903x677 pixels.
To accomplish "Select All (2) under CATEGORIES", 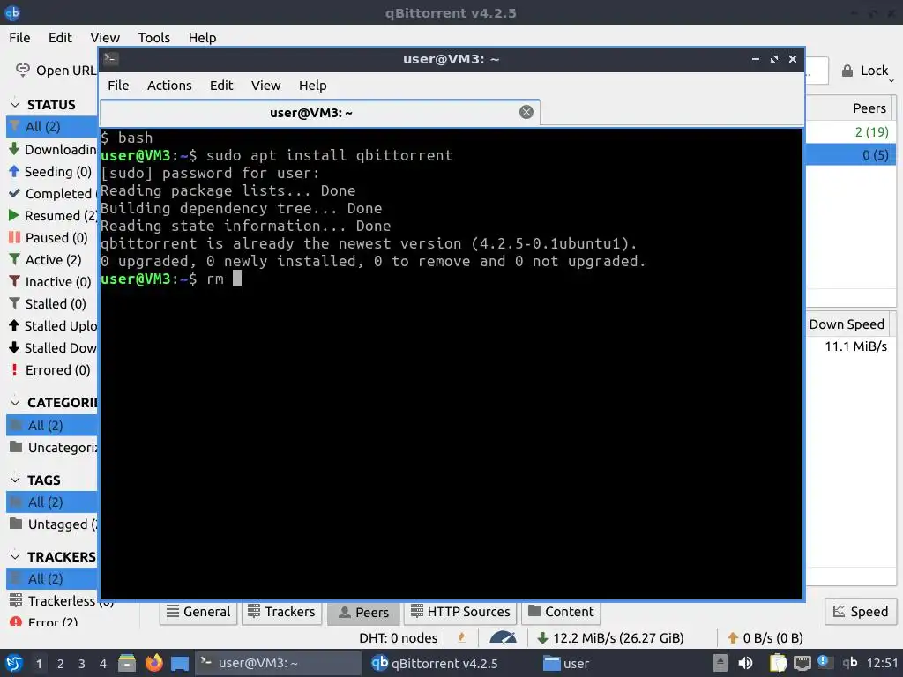I will coord(52,426).
